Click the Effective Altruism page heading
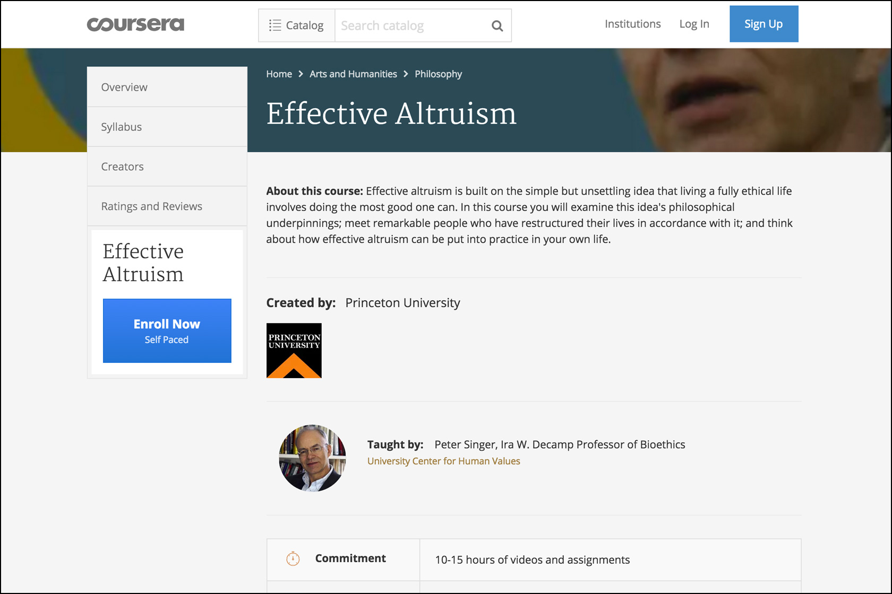 (x=391, y=113)
